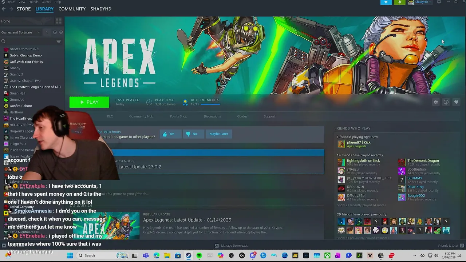The image size is (466, 262).
Task: Open the Support link
Action: coord(269,116)
